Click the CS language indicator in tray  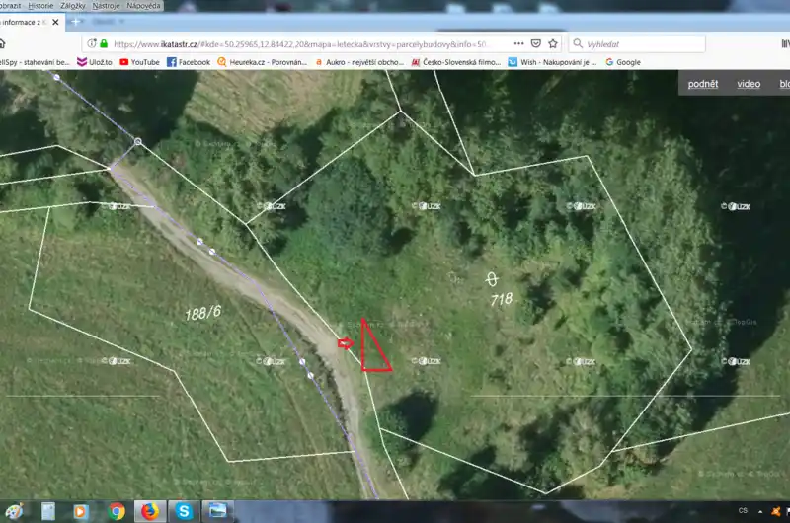743,511
